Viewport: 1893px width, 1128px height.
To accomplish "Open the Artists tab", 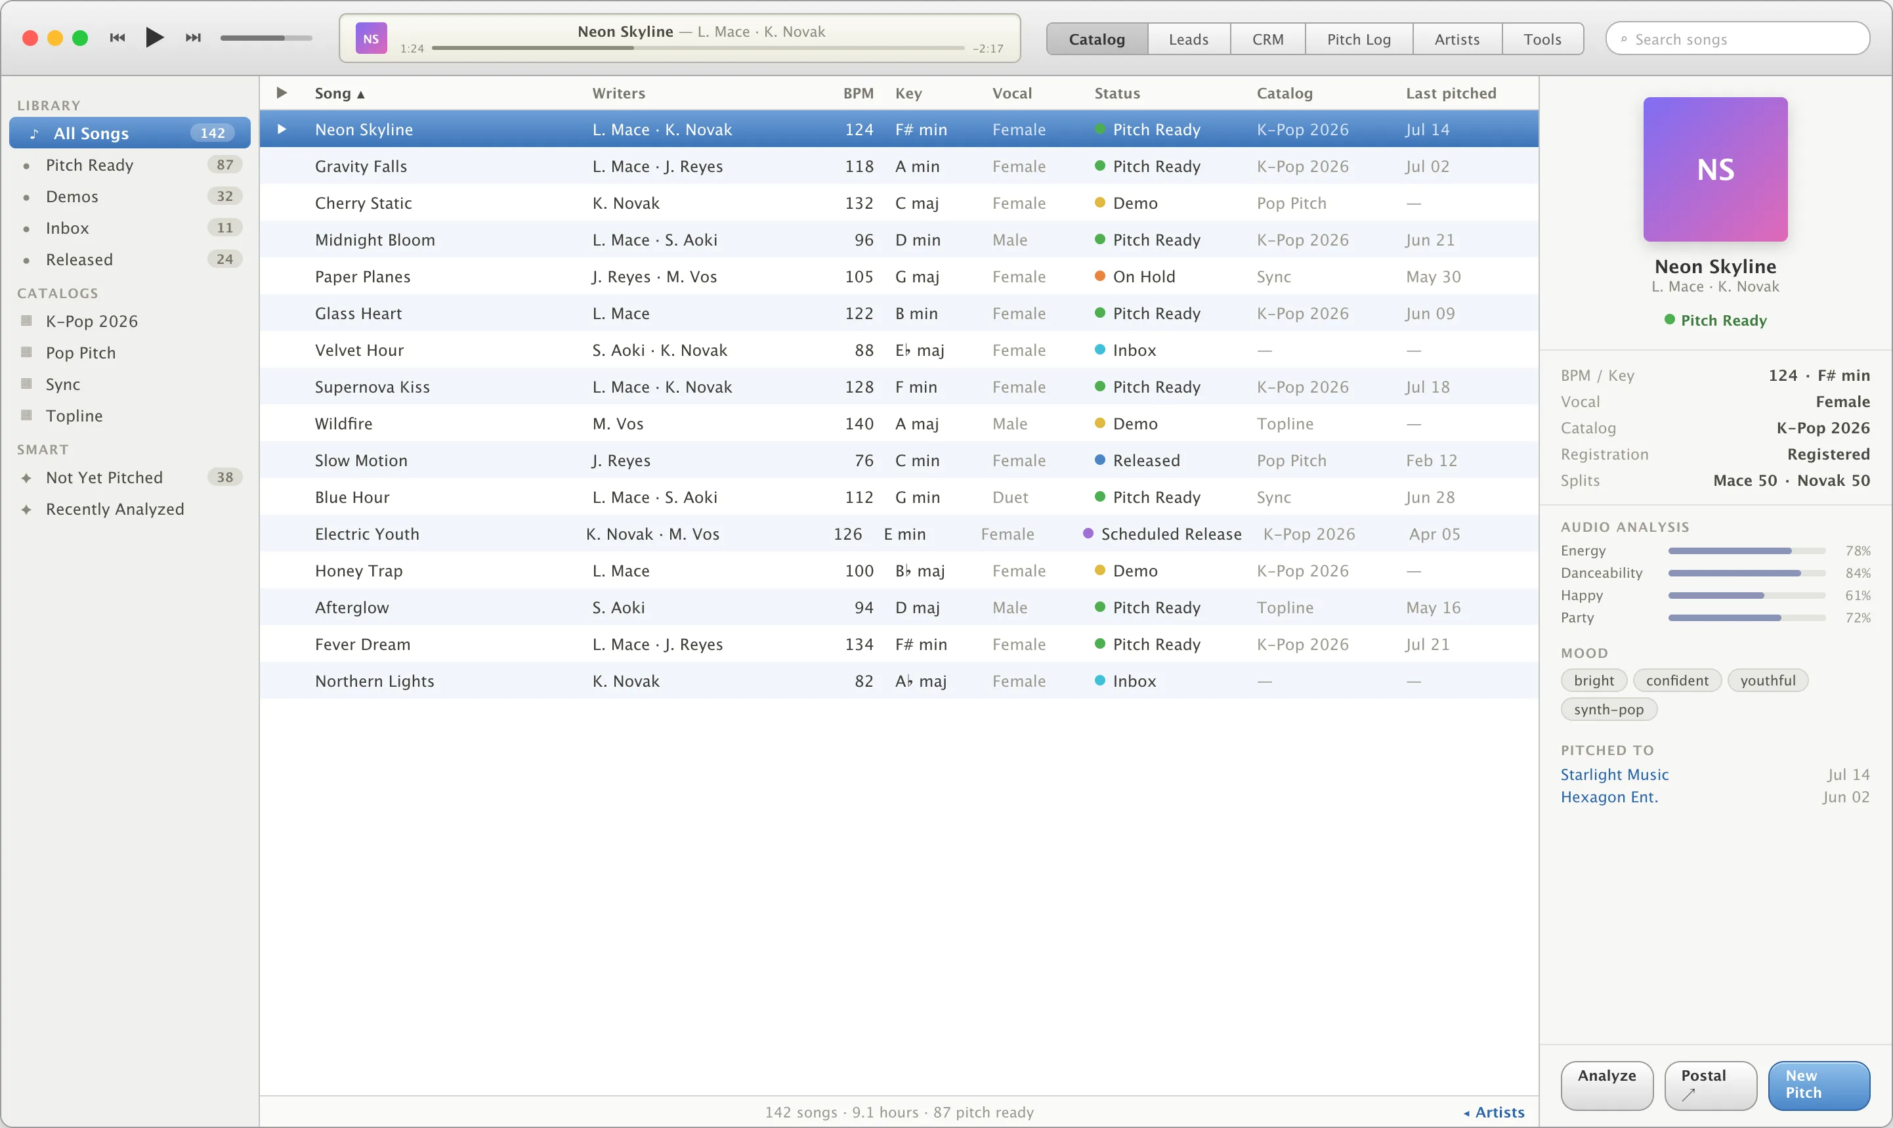I will [x=1457, y=39].
